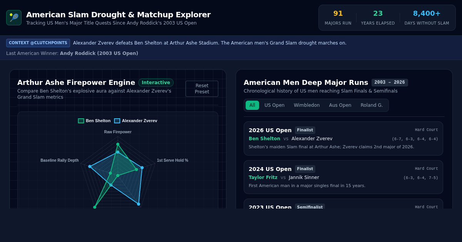462x242 pixels.
Task: Click the 91 Majors Run stat
Action: [x=338, y=18]
